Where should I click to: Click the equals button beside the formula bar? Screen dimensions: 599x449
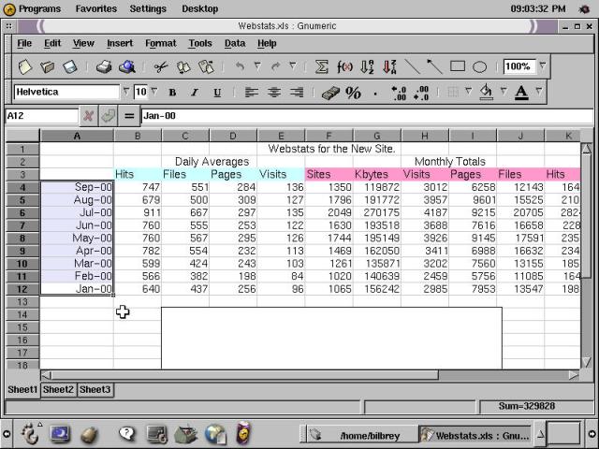[x=129, y=116]
